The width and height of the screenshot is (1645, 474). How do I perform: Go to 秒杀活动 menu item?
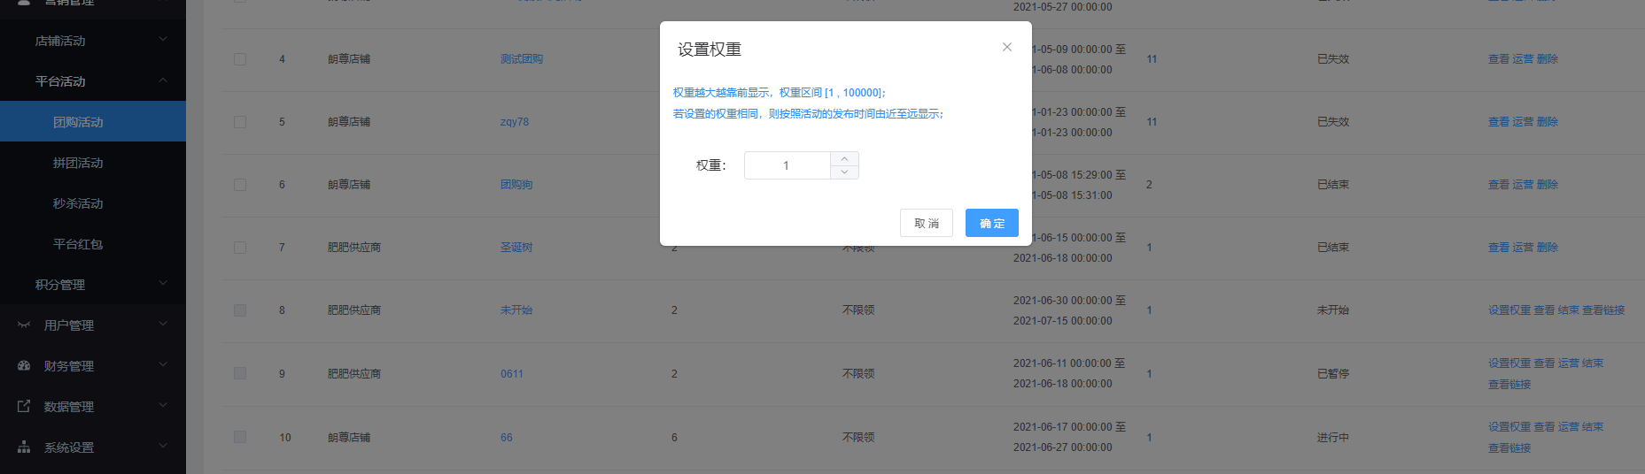[78, 203]
